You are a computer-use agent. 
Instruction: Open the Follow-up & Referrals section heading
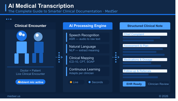point(145,71)
